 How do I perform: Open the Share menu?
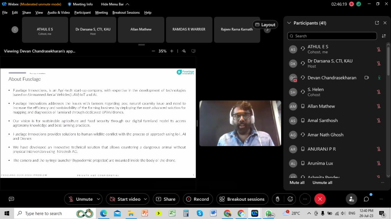click(26, 13)
